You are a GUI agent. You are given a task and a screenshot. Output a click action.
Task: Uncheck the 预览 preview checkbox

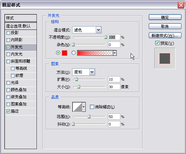point(157,43)
